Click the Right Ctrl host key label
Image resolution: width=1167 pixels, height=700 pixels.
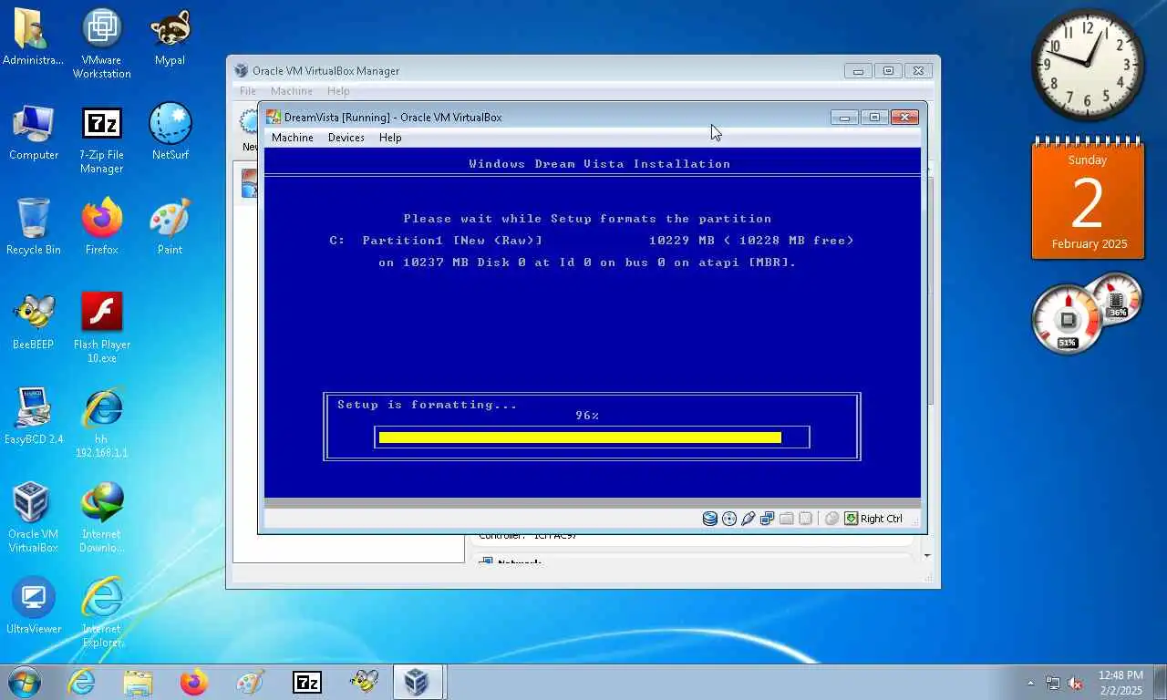click(882, 519)
